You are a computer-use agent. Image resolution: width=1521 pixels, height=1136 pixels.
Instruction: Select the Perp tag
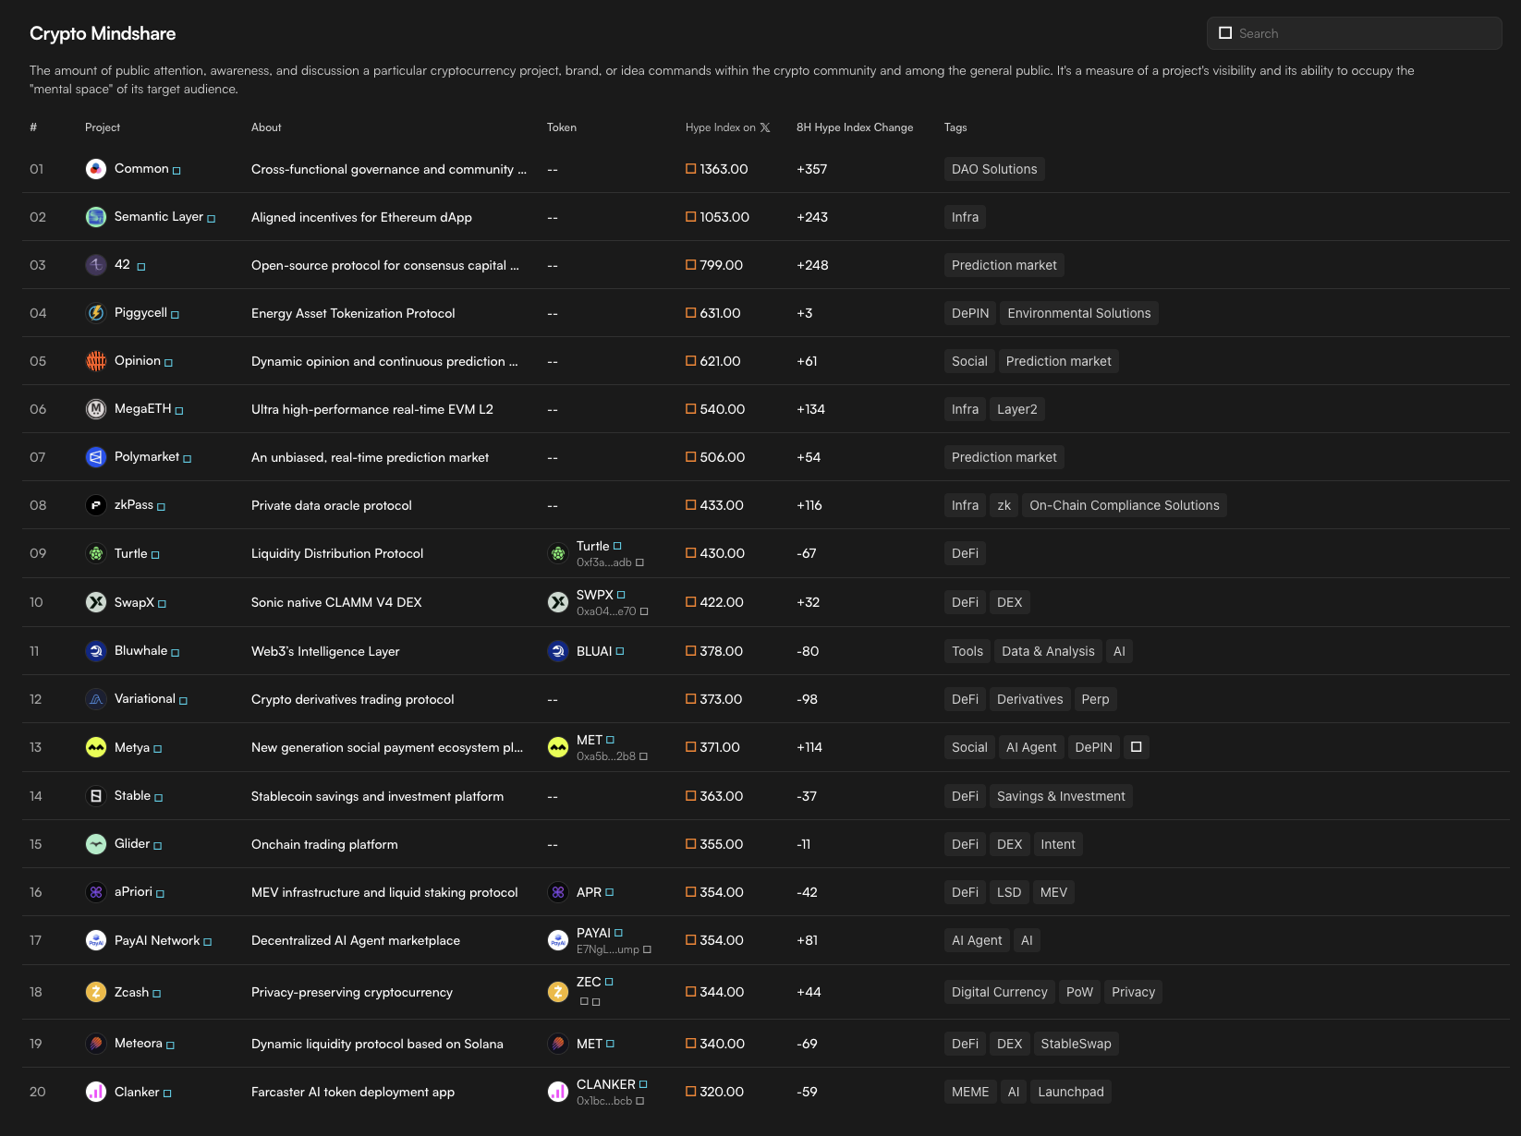(1096, 699)
